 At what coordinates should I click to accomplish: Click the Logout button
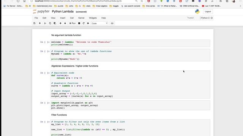point(208,12)
